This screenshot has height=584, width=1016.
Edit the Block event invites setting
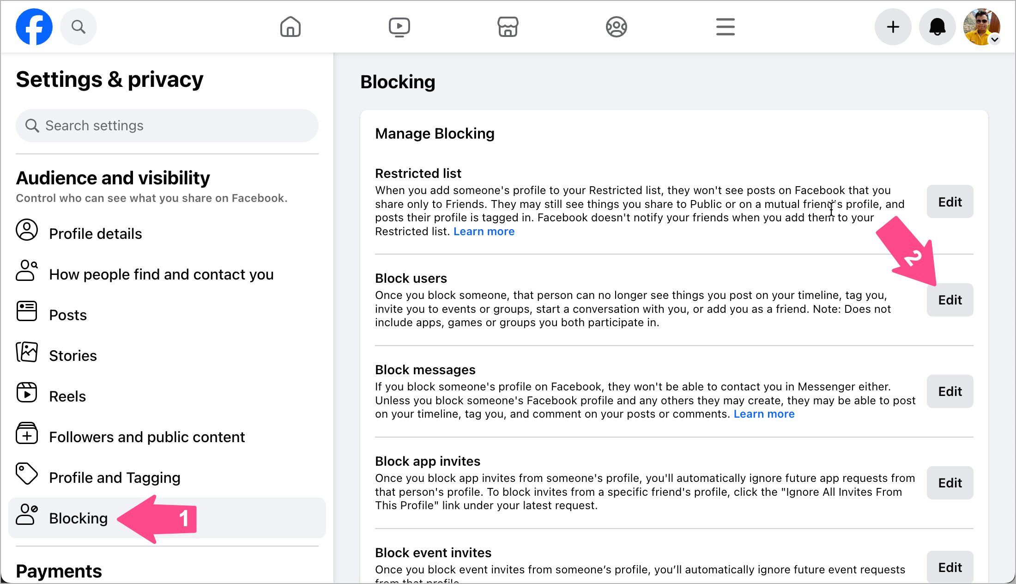(950, 567)
